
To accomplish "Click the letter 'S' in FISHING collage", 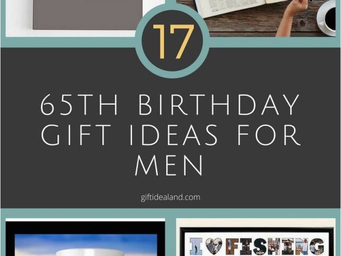I will point(259,246).
